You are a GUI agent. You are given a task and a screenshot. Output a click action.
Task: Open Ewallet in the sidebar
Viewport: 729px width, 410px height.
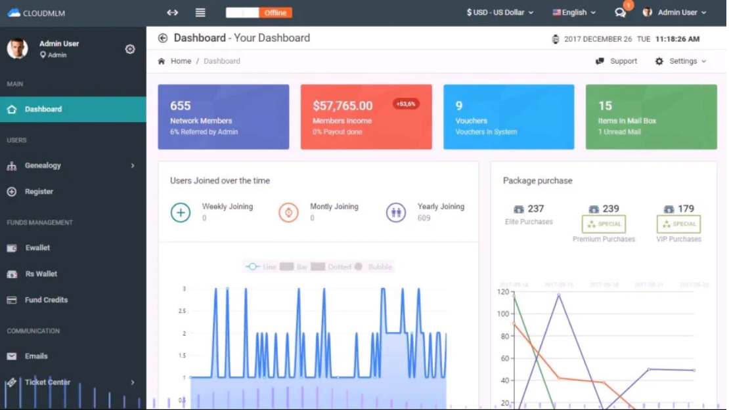pyautogui.click(x=37, y=248)
